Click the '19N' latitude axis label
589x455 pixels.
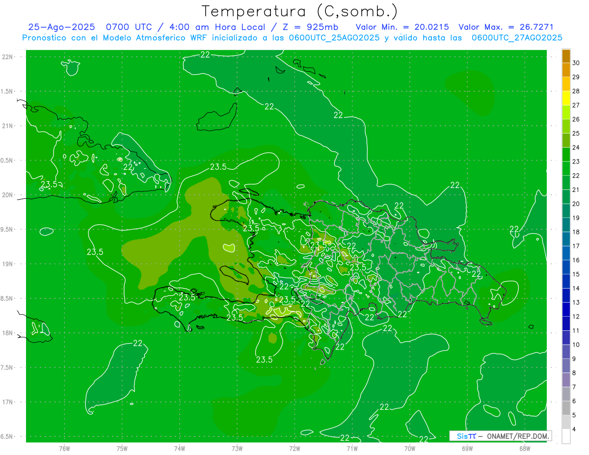click(7, 264)
